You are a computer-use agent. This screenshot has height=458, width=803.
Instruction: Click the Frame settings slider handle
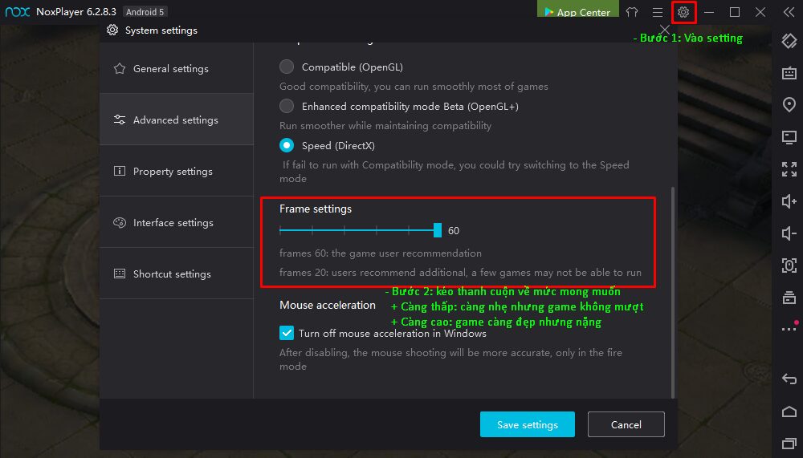[438, 230]
